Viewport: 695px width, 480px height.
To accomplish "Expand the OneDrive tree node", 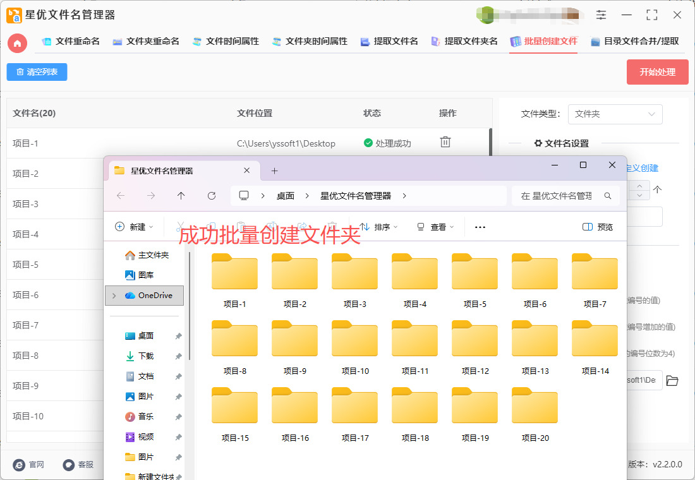I will (x=114, y=296).
